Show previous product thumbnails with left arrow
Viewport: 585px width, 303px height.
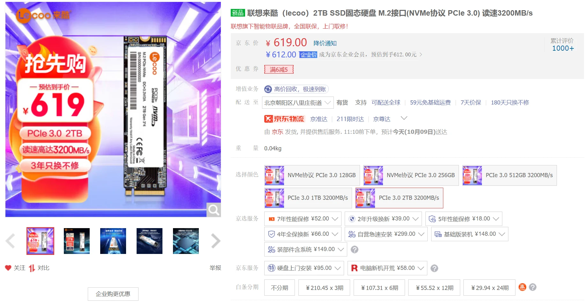click(11, 241)
